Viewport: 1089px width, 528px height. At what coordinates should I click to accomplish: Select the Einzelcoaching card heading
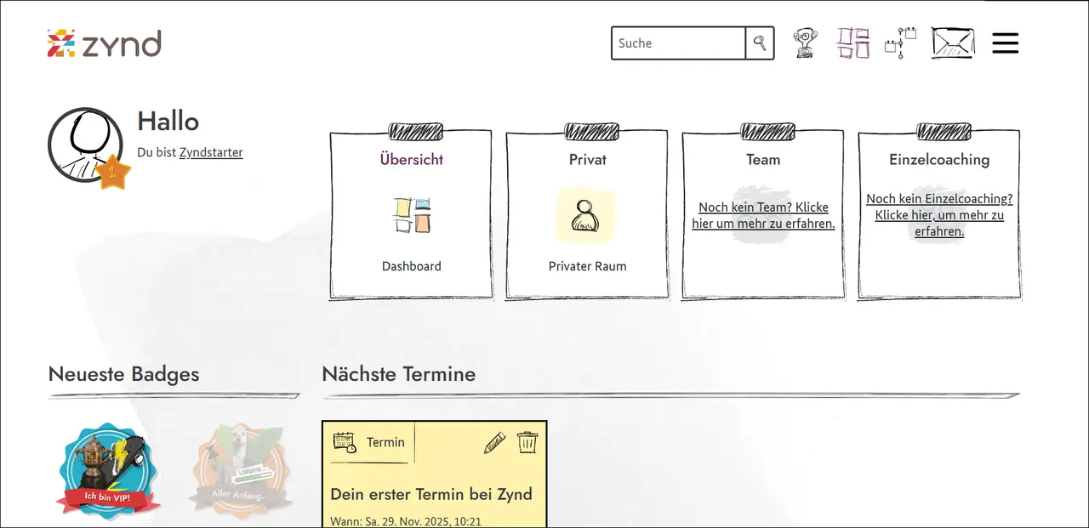click(x=939, y=159)
